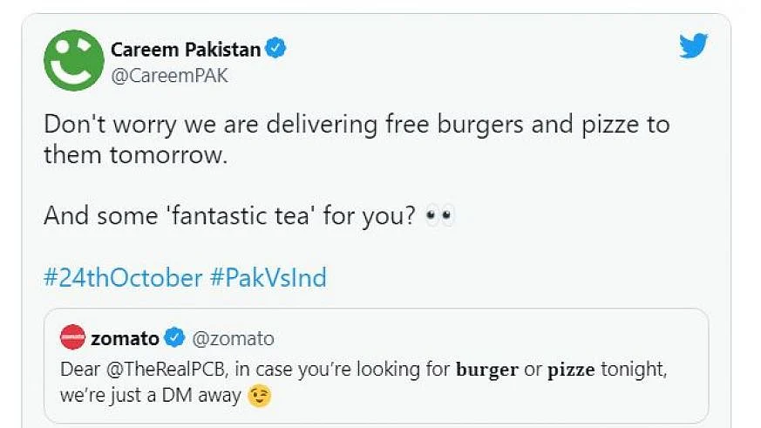Click the 'we're just a DM away' line
Screen dimensions: 761x428
(x=153, y=397)
